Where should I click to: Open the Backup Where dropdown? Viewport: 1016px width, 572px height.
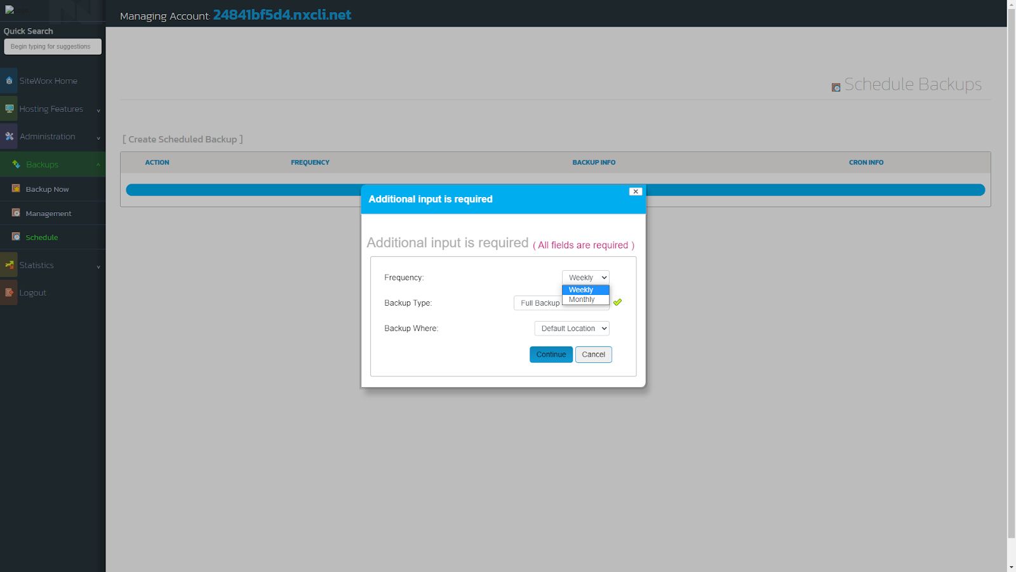(571, 328)
